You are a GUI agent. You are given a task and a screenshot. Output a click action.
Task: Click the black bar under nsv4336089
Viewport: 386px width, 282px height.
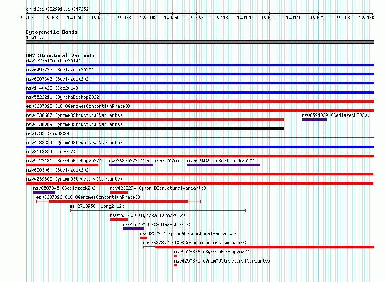tap(154, 129)
